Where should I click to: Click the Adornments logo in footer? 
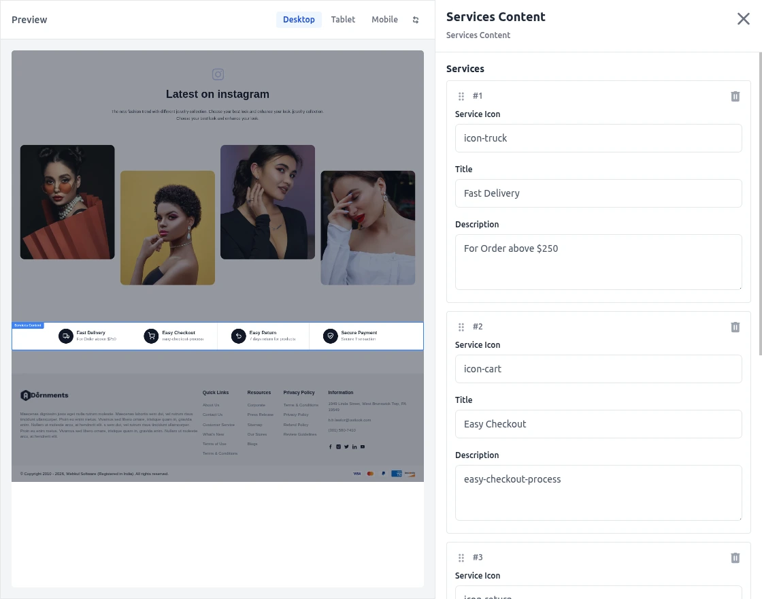tap(44, 395)
